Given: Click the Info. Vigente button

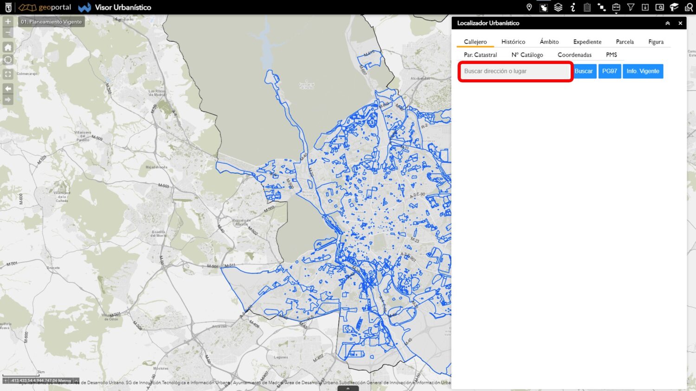Looking at the screenshot, I should pyautogui.click(x=643, y=71).
